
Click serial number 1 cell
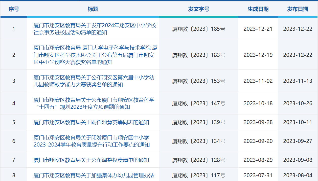click(14, 29)
